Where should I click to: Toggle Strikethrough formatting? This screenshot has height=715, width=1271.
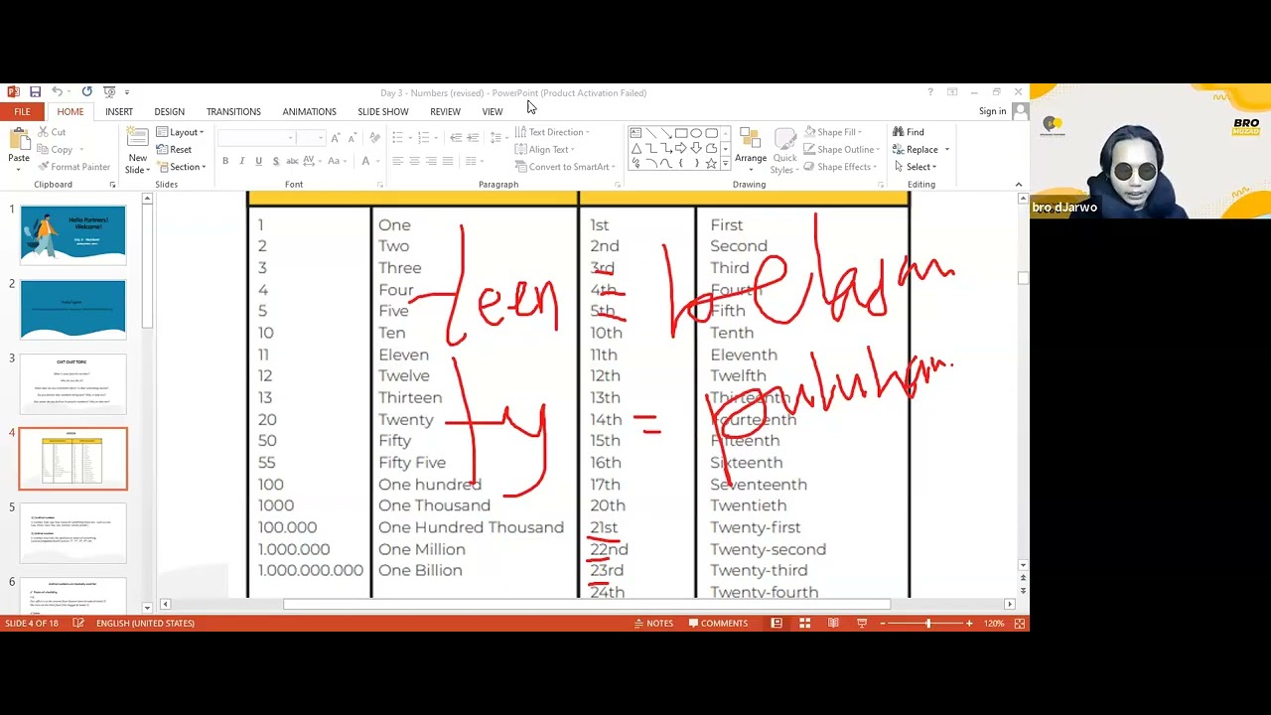(x=293, y=161)
